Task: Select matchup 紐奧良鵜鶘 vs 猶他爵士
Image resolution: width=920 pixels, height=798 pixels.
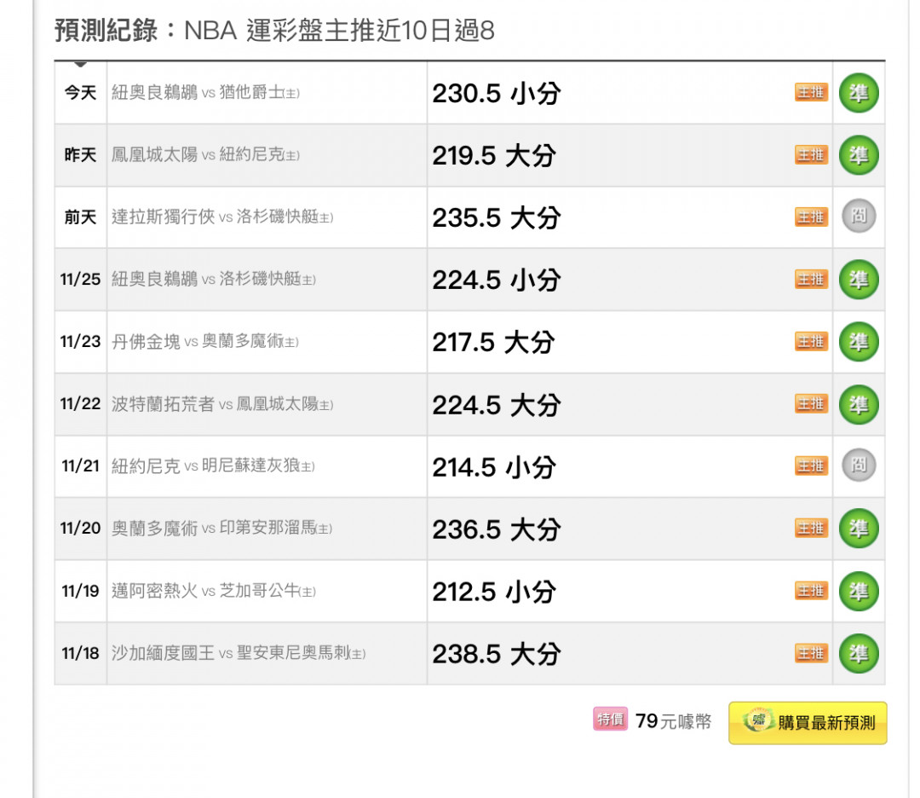Action: click(x=205, y=93)
